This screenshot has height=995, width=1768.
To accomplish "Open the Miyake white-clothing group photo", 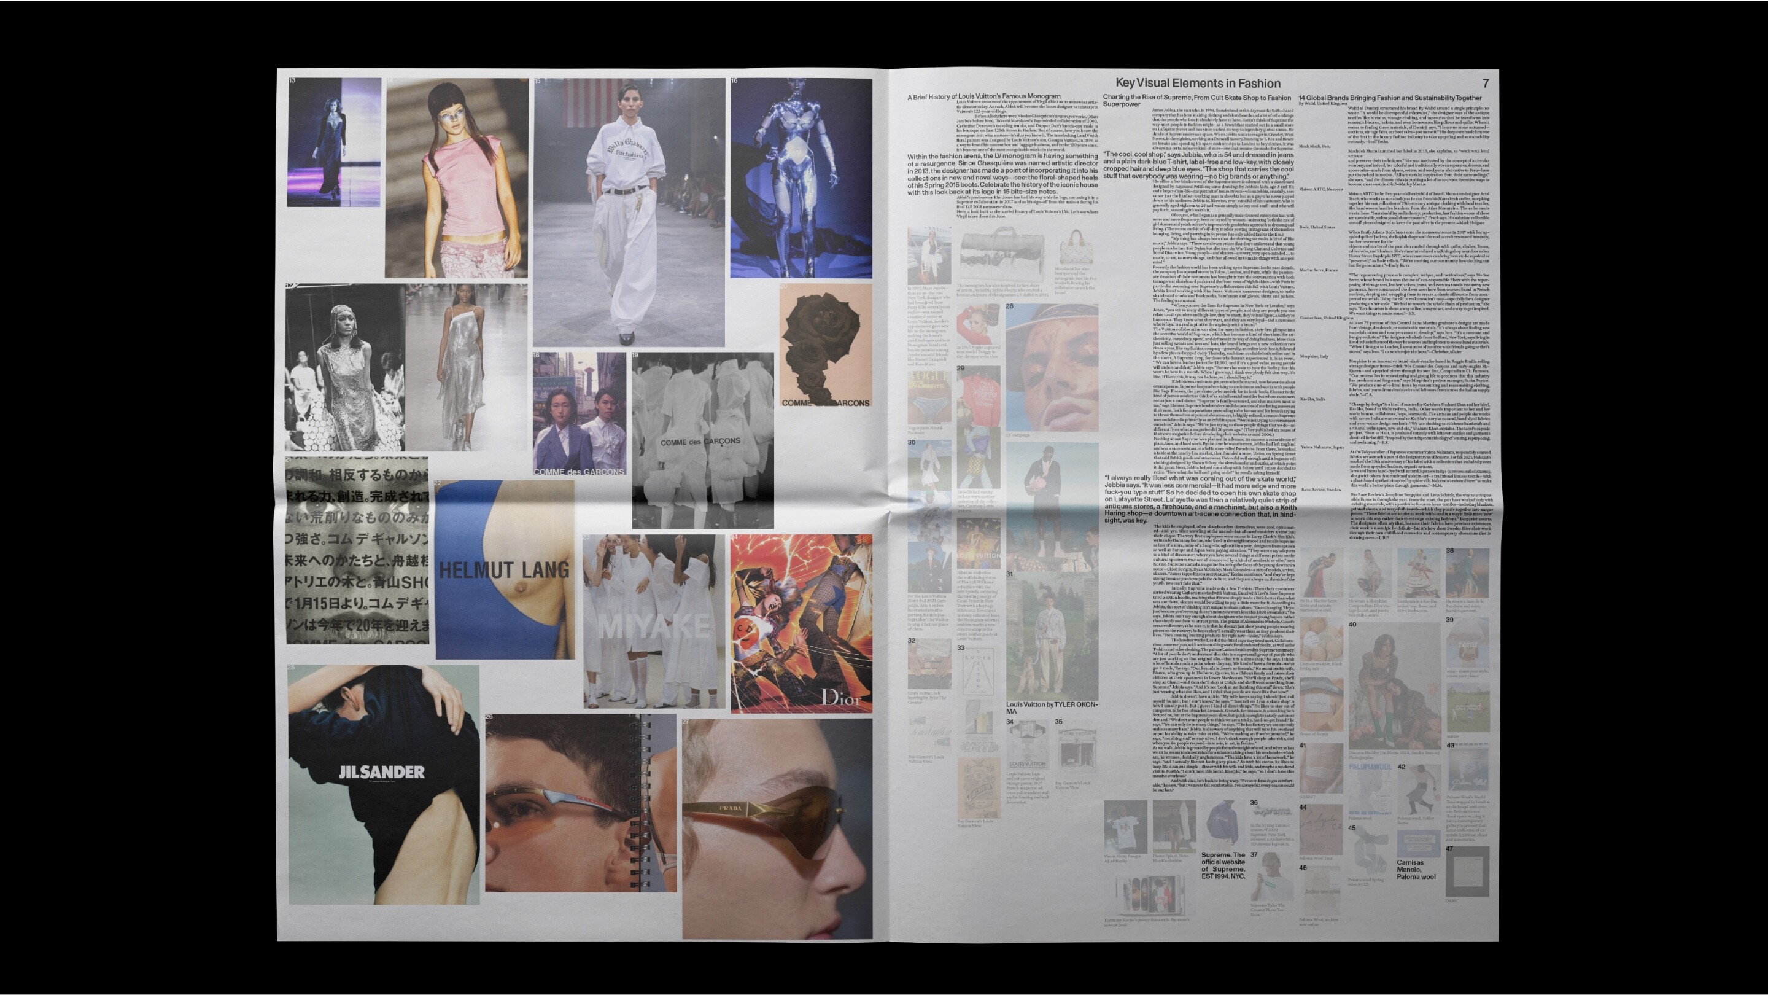I will coord(653,621).
